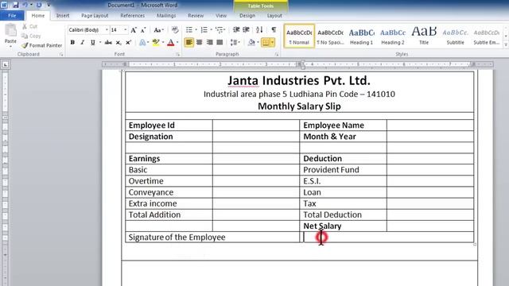This screenshot has width=509, height=286.
Task: Click the Subscript icon
Action: 119,42
